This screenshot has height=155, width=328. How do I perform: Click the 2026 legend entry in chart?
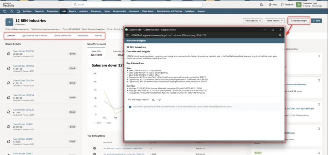click(x=108, y=123)
